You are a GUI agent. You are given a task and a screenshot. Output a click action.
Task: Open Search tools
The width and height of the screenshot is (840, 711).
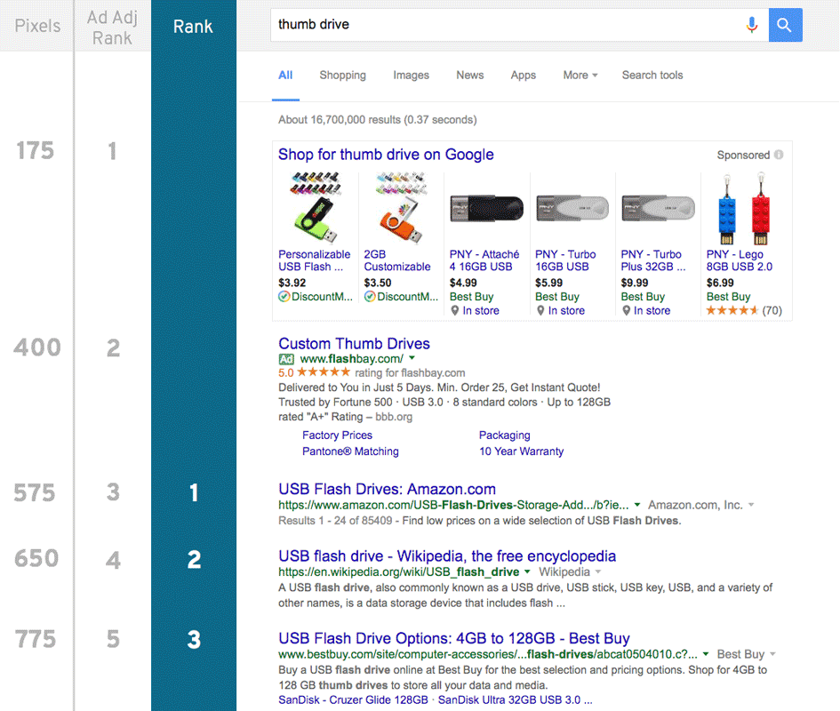652,75
